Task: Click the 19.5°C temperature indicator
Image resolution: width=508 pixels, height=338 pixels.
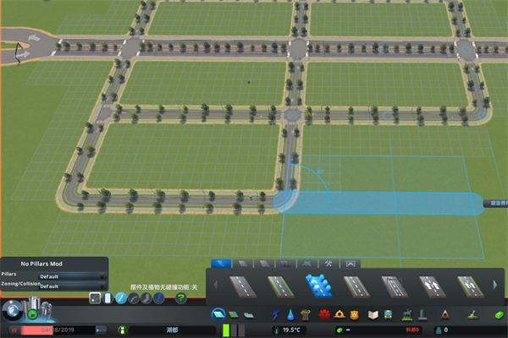Action: pyautogui.click(x=288, y=330)
